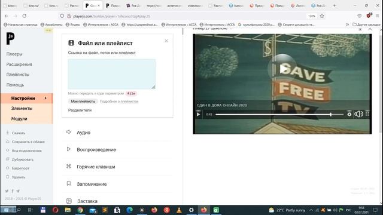
Task: Open VLC from the taskbar
Action: [x=179, y=210]
